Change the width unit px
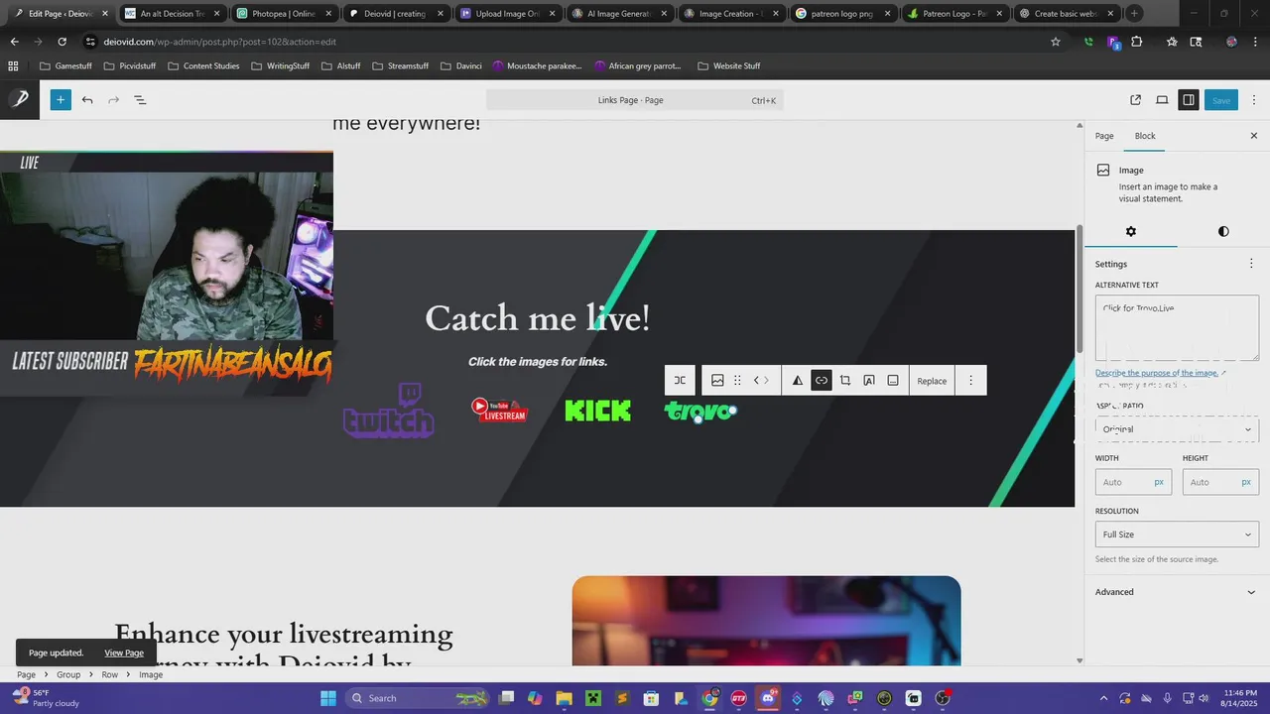Image resolution: width=1270 pixels, height=714 pixels. click(x=1159, y=482)
